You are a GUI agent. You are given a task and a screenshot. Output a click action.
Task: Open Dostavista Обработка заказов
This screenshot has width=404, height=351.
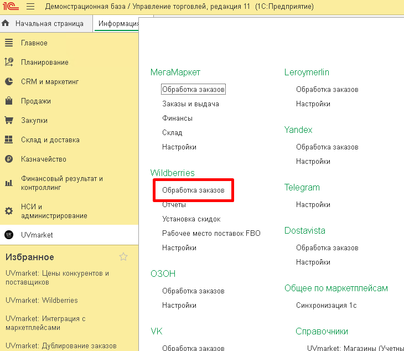tap(327, 247)
